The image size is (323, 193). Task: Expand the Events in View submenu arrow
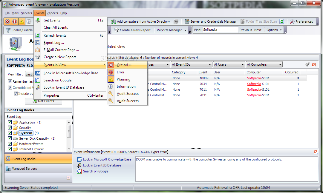tap(104, 65)
